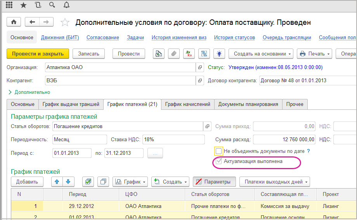This screenshot has height=220, width=357.
Task: Open the 'Документы планирования' tab
Action: [x=248, y=104]
